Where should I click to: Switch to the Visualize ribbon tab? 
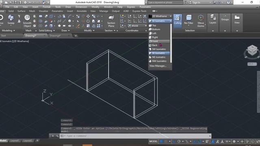click(43, 11)
